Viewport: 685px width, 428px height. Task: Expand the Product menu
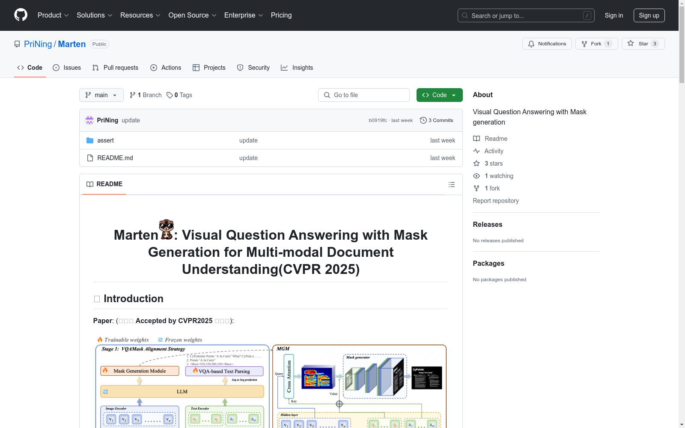pos(53,15)
